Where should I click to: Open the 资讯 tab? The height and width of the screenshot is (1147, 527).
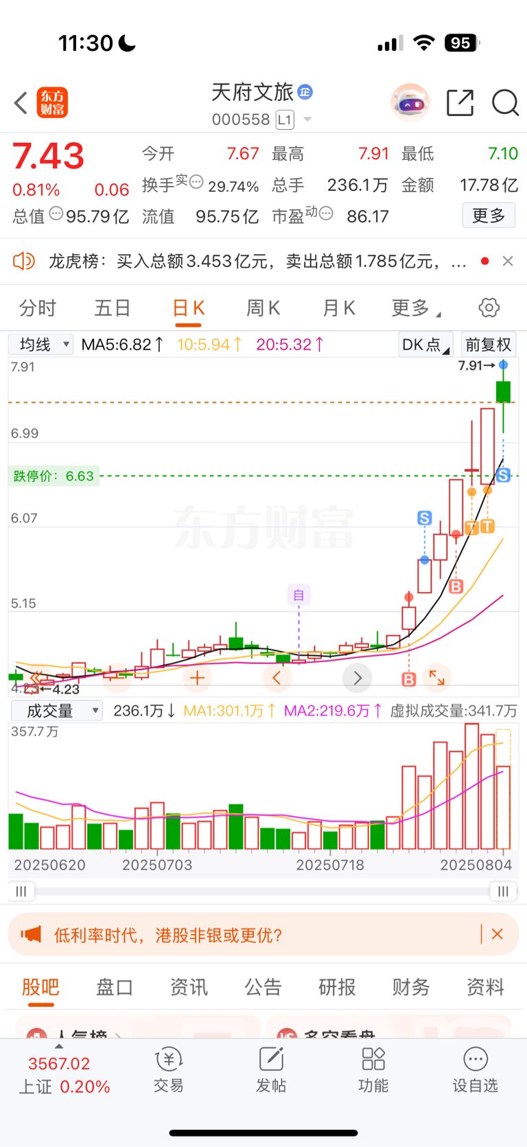coord(189,987)
